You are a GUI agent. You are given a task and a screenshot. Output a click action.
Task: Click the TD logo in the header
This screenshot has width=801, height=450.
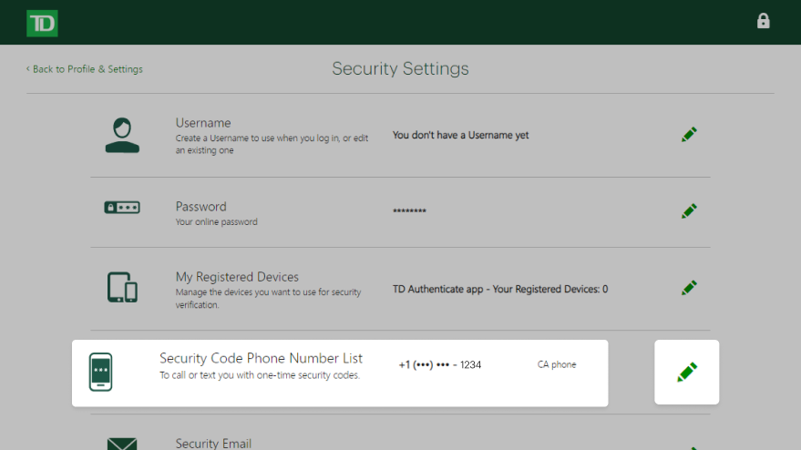42,23
